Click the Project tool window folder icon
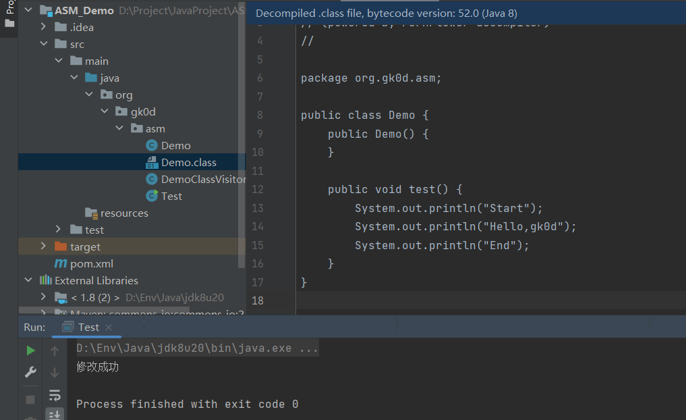 tap(9, 23)
